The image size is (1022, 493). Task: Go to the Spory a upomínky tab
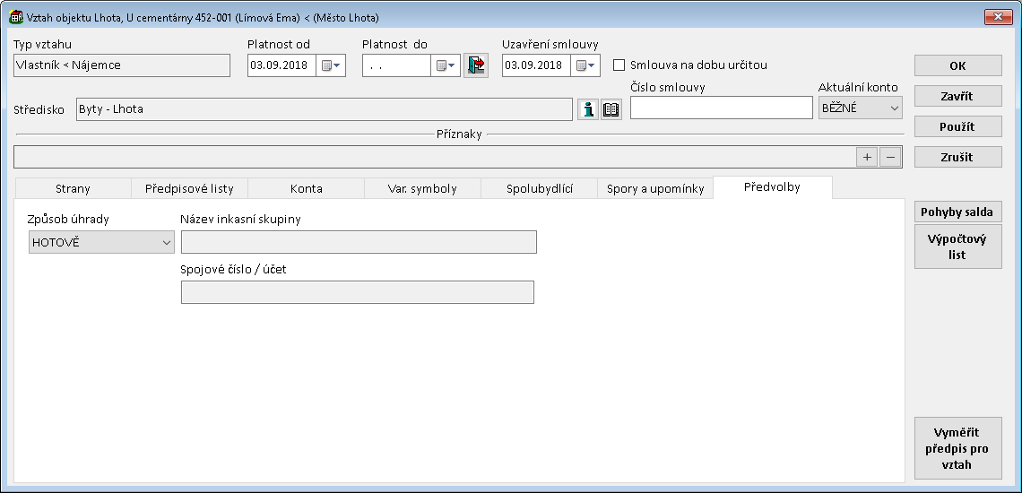click(655, 188)
